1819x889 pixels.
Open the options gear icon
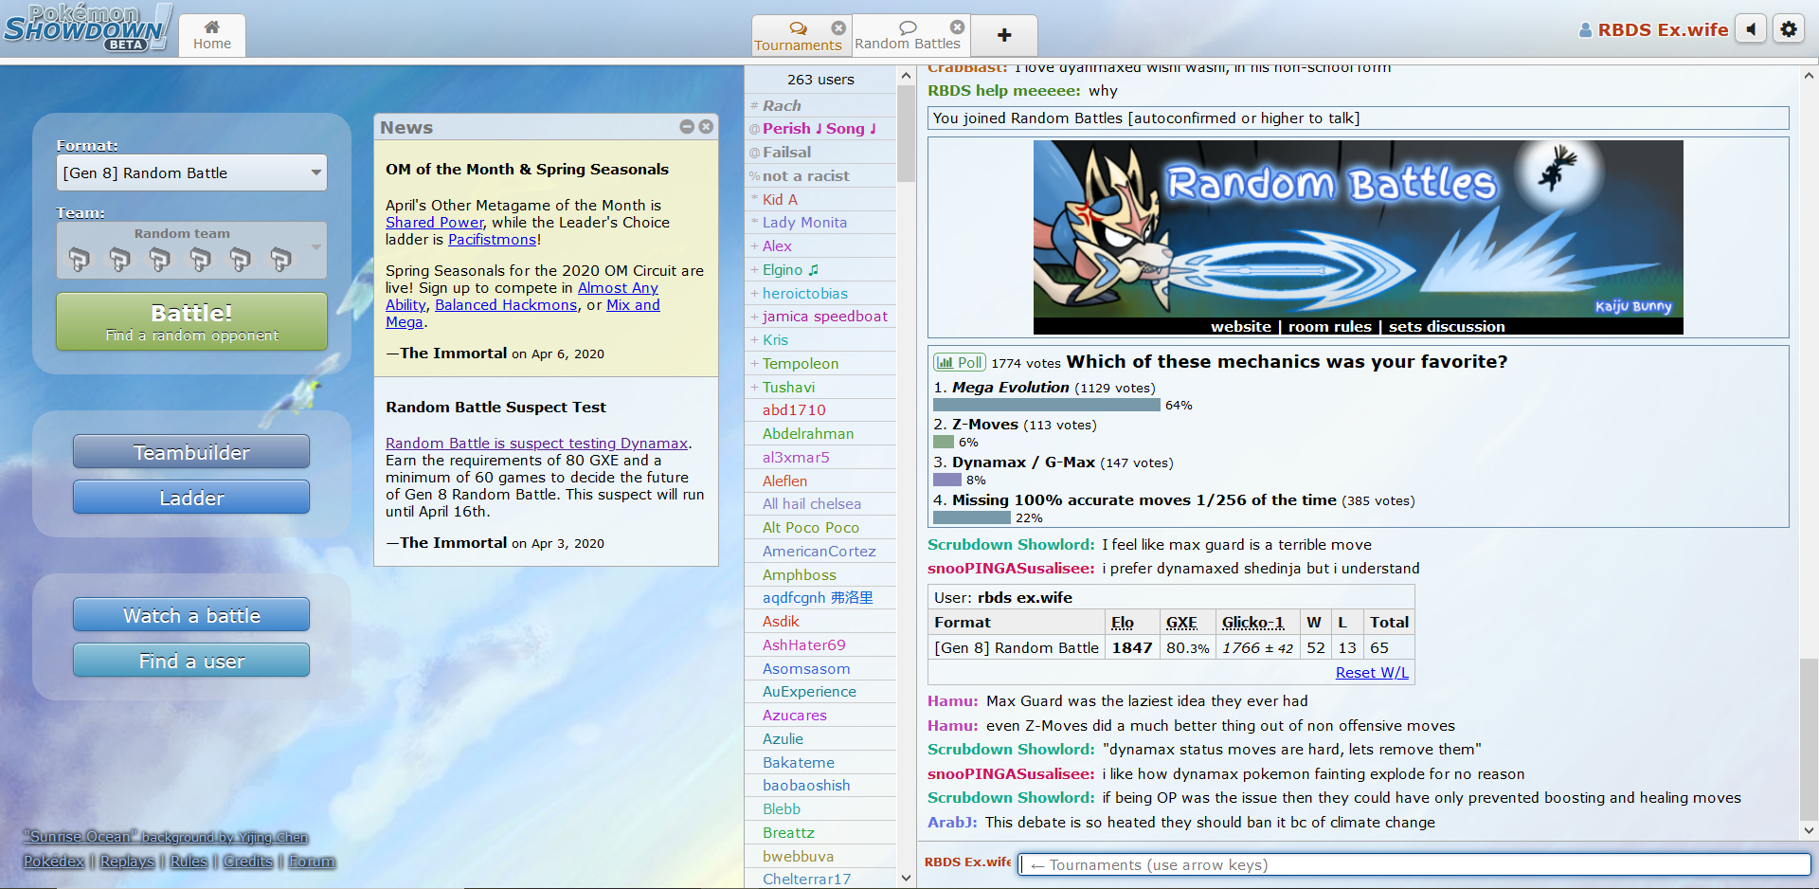(1789, 29)
